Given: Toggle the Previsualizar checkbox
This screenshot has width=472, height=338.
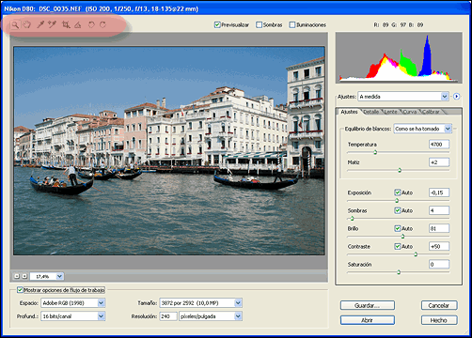Looking at the screenshot, I should [x=217, y=24].
